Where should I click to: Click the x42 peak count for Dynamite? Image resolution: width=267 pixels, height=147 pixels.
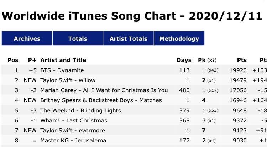pyautogui.click(x=213, y=70)
